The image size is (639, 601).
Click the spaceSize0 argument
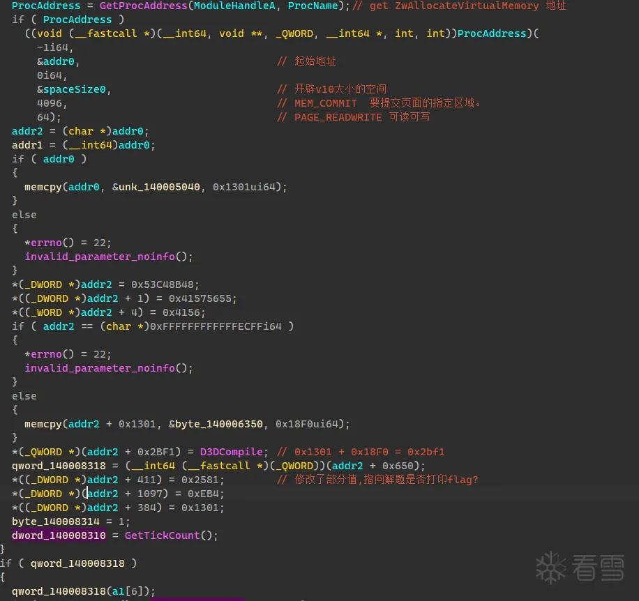74,89
